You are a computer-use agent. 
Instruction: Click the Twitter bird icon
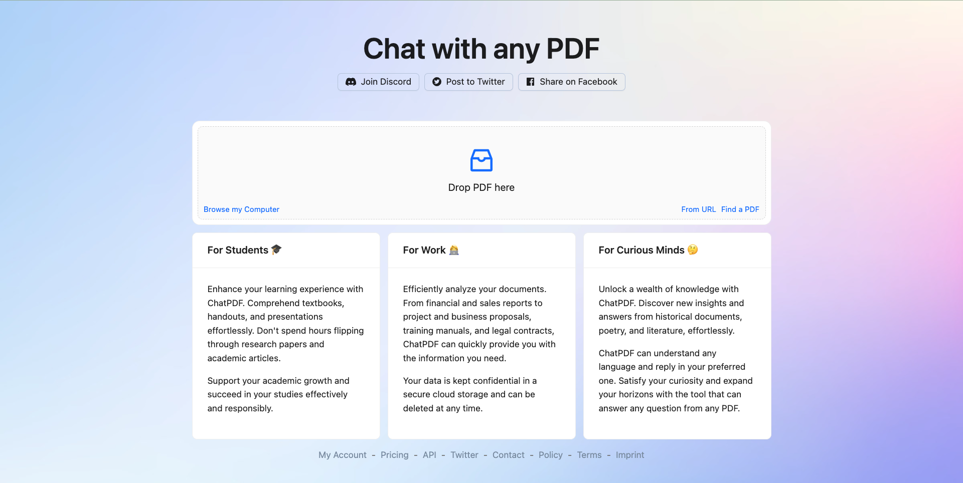436,82
